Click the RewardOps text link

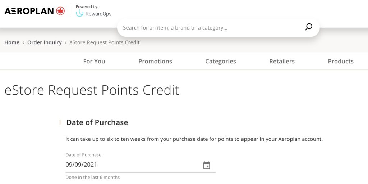[x=98, y=14]
